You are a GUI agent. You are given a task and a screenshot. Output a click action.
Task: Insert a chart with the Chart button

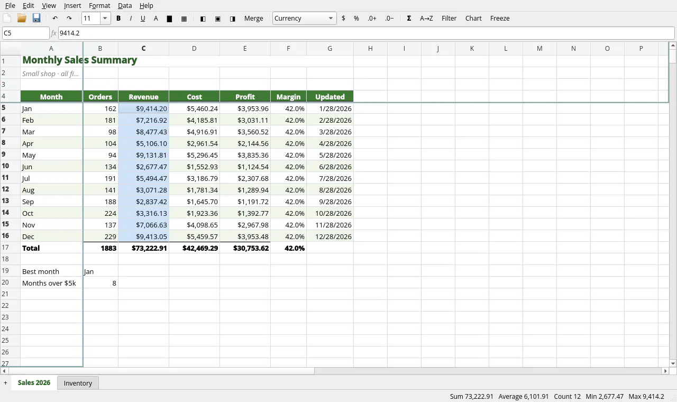[473, 19]
